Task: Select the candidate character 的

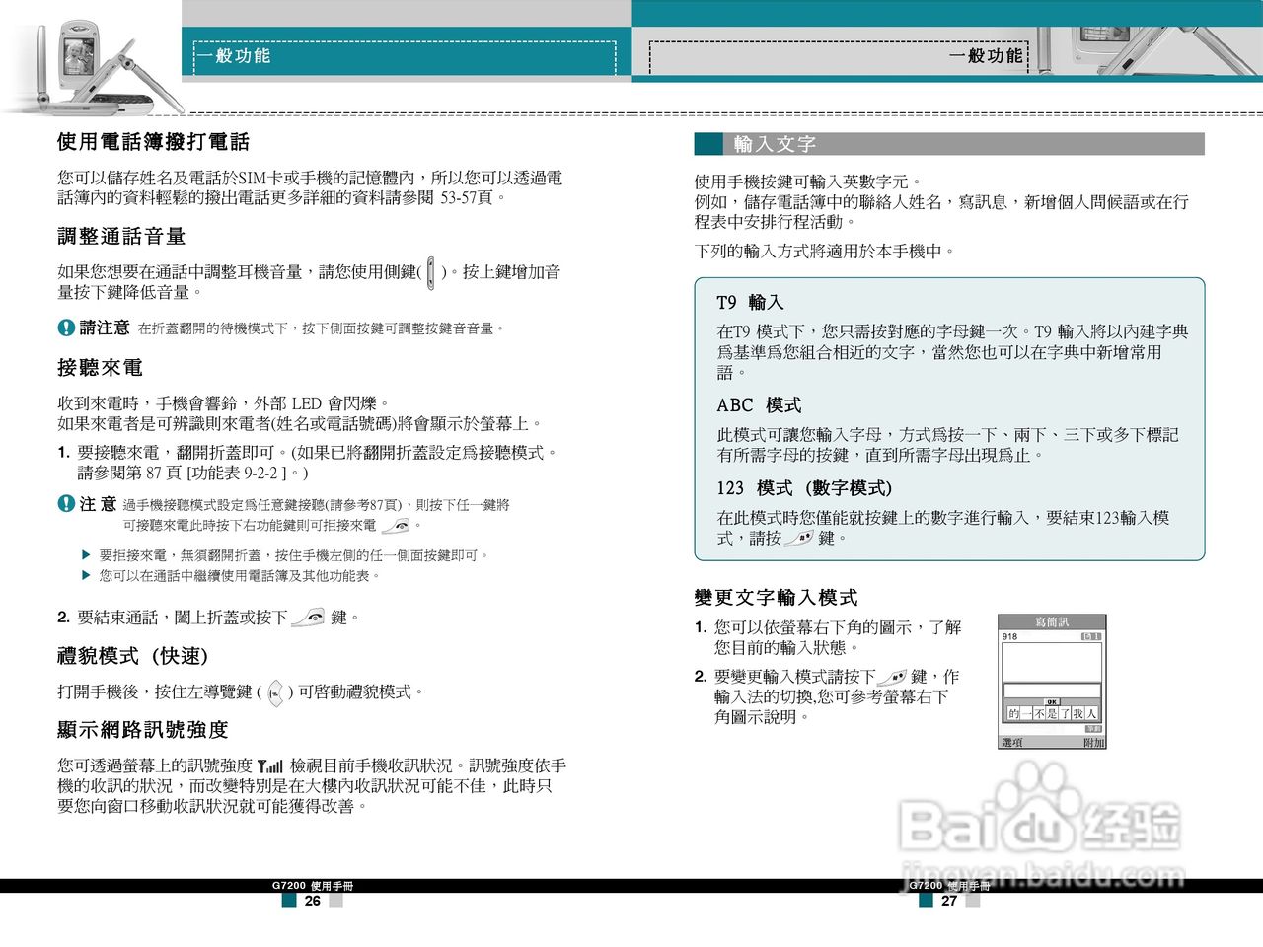Action: tap(1013, 712)
